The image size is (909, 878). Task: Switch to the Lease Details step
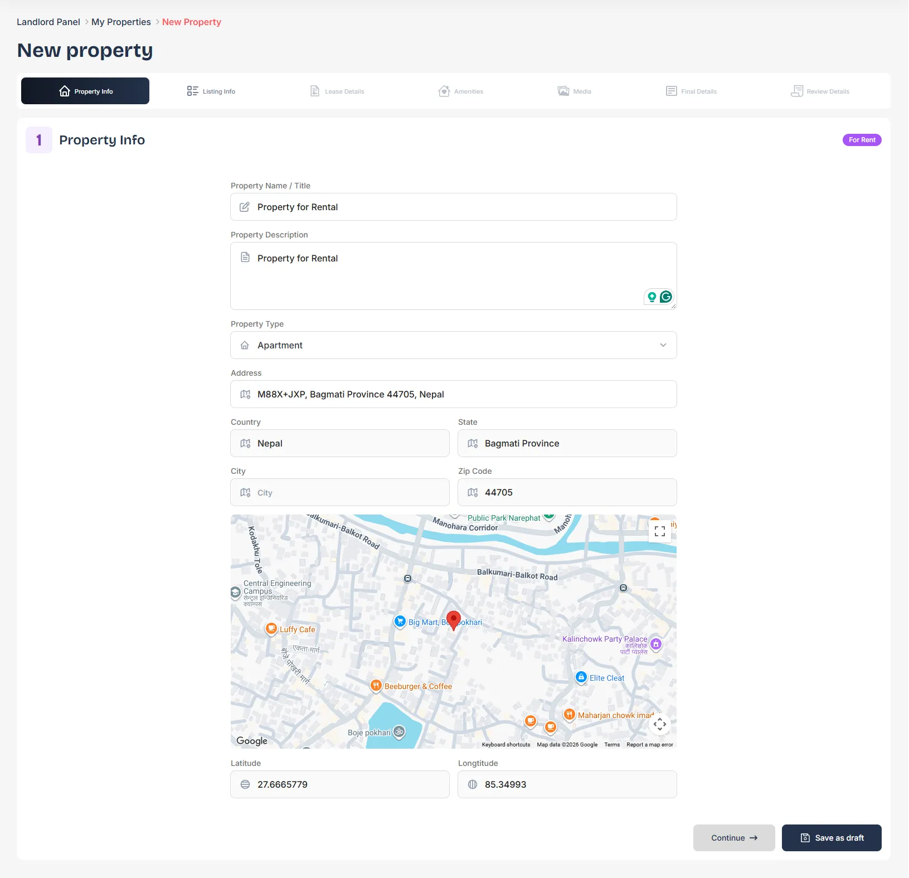tap(337, 91)
